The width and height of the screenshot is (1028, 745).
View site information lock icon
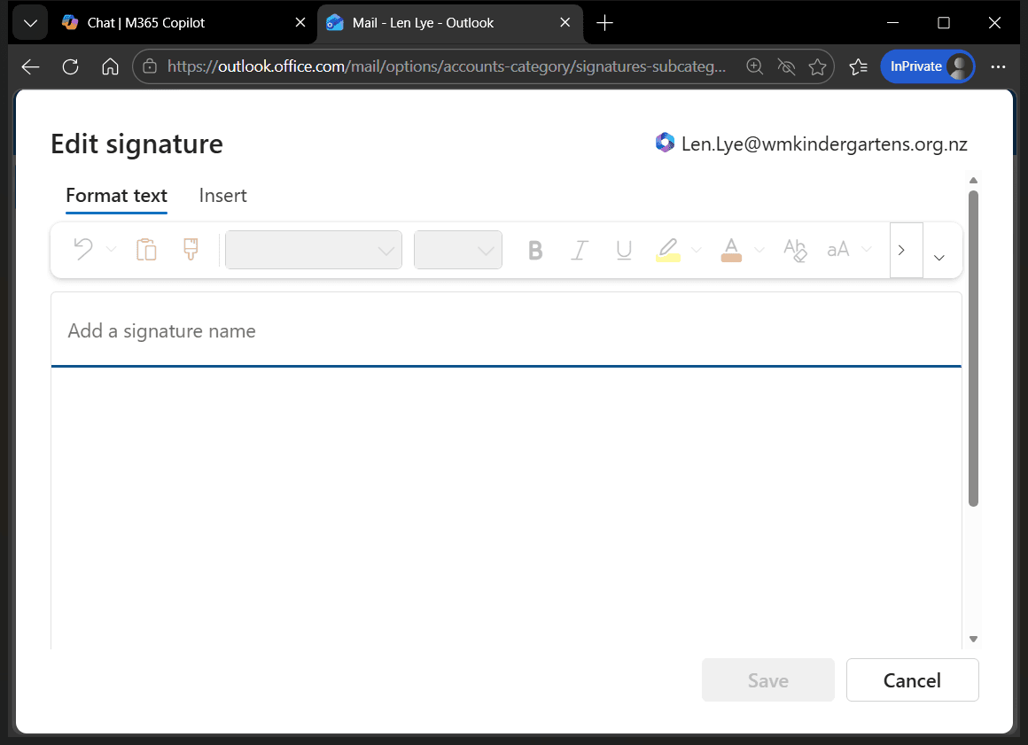point(150,66)
